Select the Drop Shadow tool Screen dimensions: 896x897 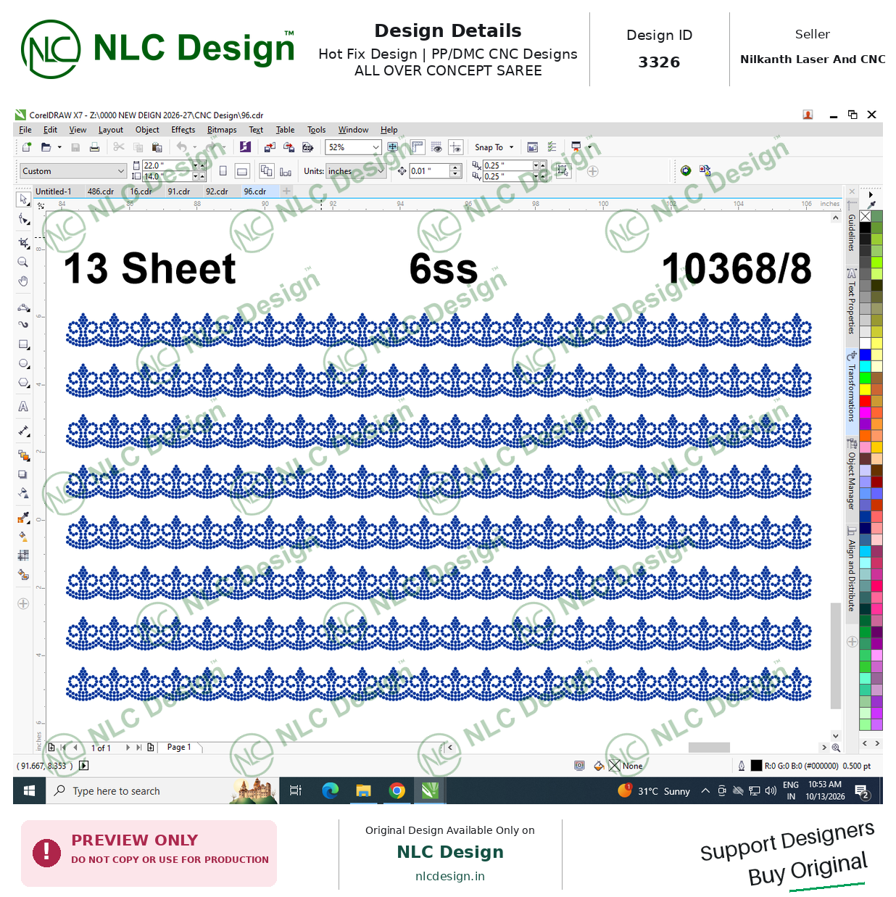[x=23, y=474]
